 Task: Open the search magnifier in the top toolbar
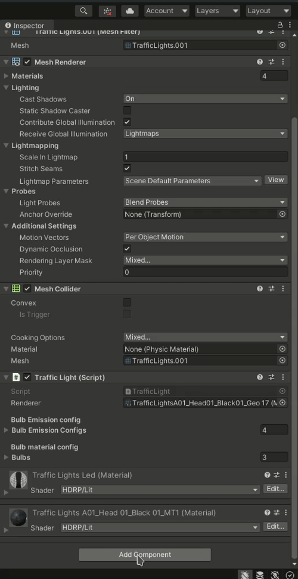(x=83, y=11)
